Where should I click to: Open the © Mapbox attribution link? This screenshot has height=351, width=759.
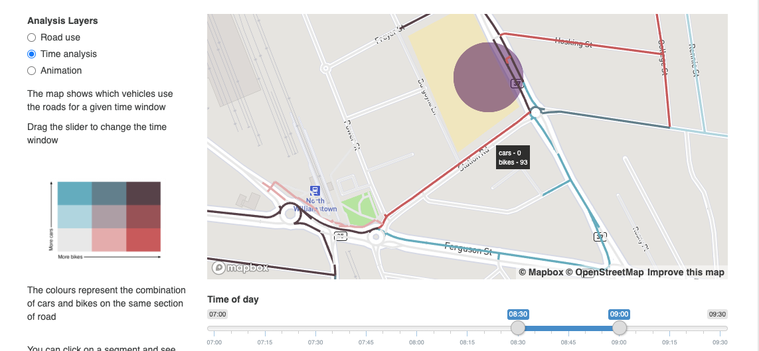(541, 272)
